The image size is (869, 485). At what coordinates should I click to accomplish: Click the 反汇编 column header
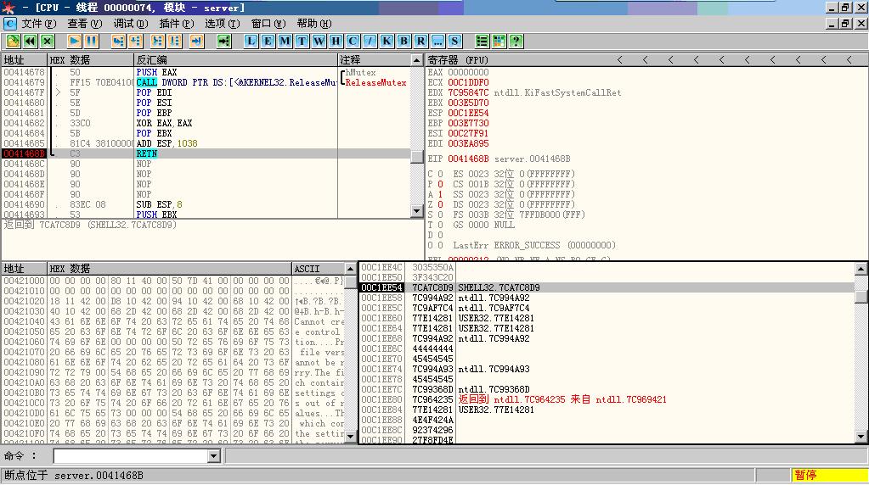235,59
